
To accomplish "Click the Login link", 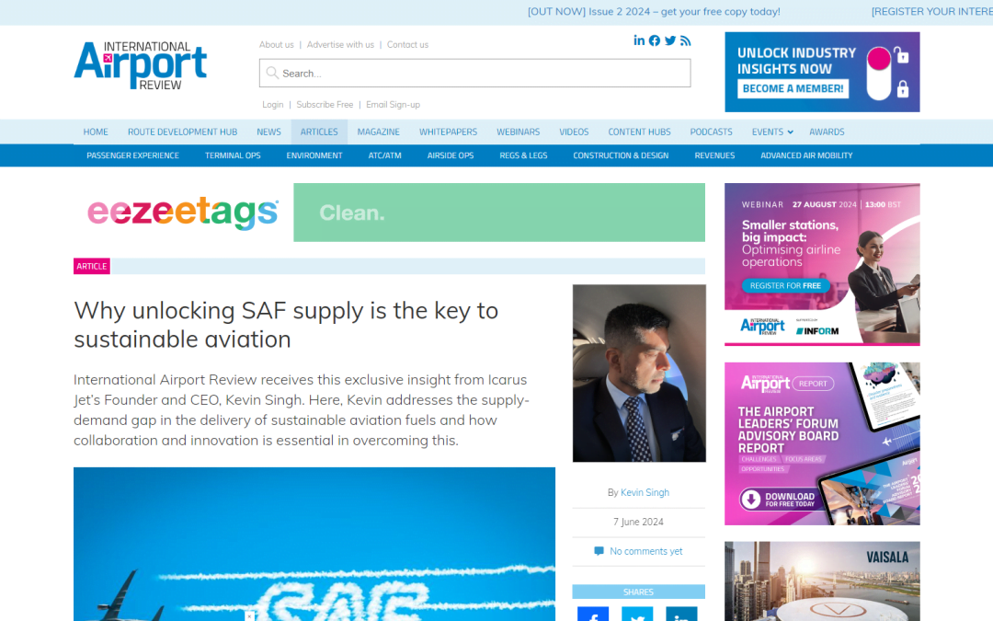I will point(273,105).
